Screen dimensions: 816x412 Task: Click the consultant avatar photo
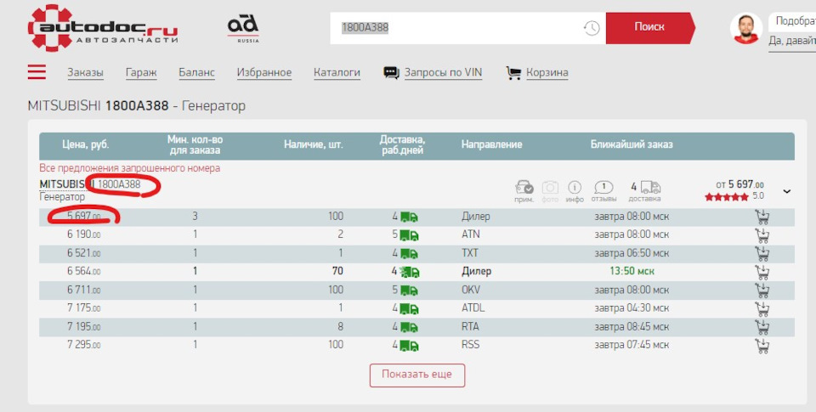(746, 28)
